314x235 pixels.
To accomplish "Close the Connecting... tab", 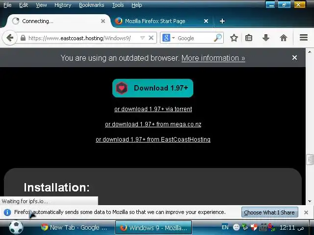I will click(103, 21).
